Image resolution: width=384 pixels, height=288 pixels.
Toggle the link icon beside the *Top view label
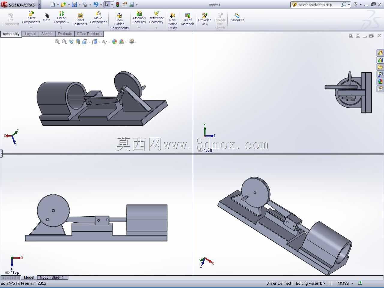pyautogui.click(x=7, y=272)
